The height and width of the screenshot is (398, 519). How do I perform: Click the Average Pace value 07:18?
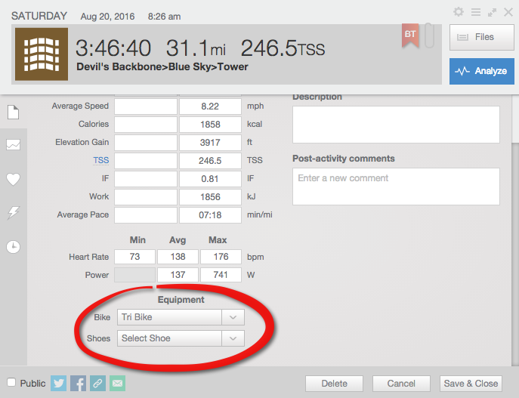click(x=210, y=215)
